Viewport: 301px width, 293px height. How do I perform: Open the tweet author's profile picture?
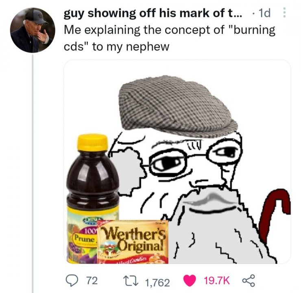tap(33, 30)
